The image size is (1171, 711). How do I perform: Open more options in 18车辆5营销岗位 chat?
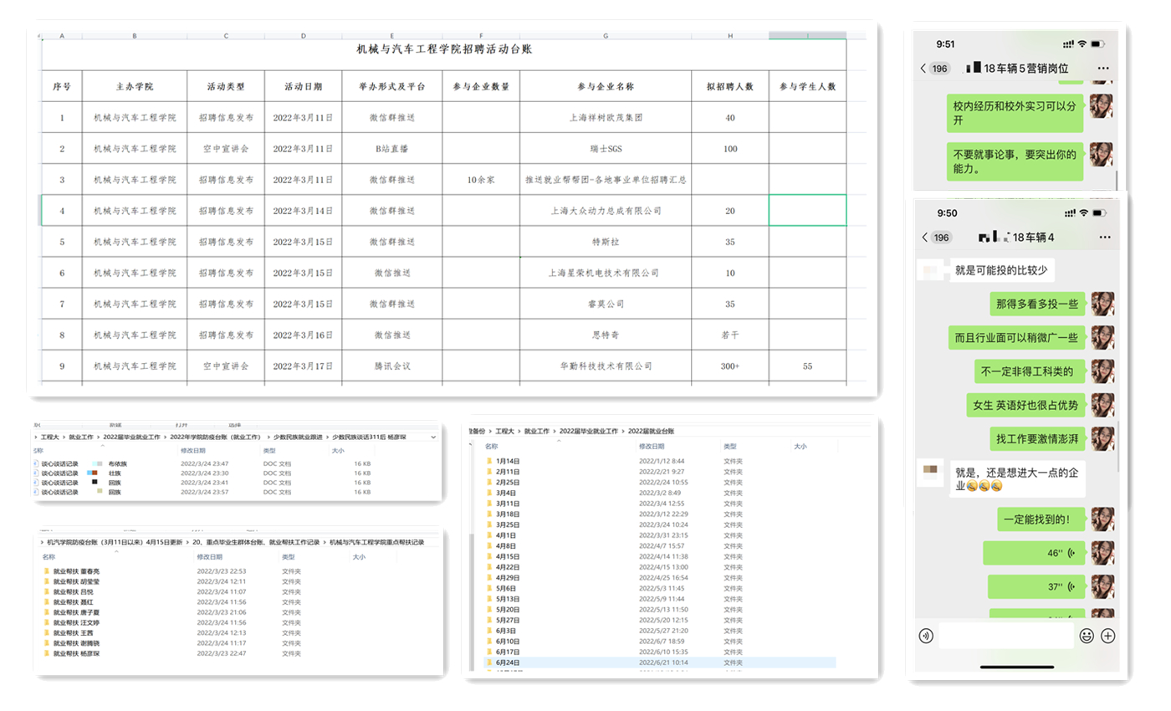click(x=1103, y=69)
